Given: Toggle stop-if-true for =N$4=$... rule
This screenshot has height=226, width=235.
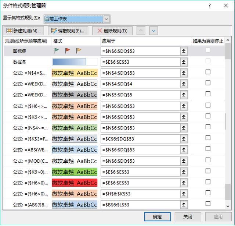Looking at the screenshot, I should click(x=208, y=72).
